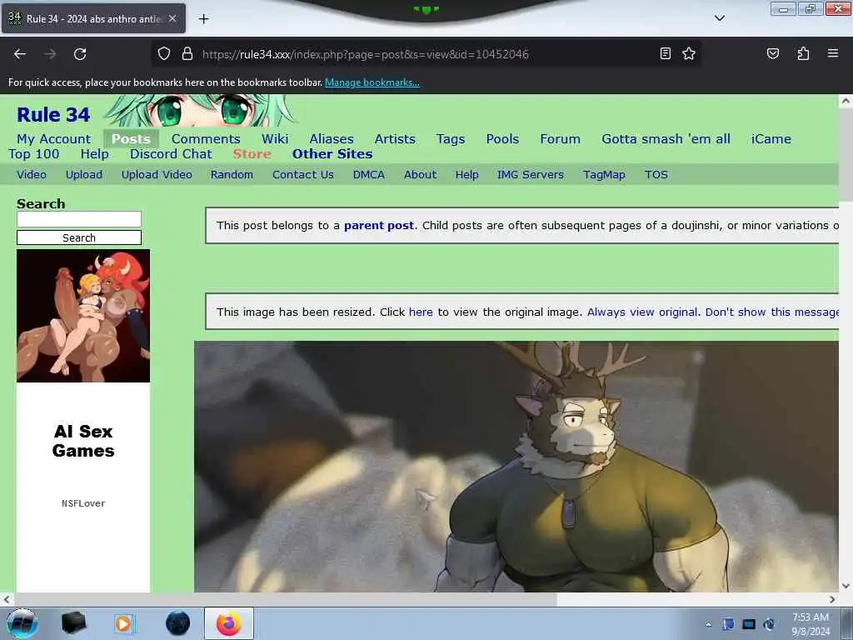The width and height of the screenshot is (853, 640).
Task: Open the Upload Video link
Action: coord(157,175)
